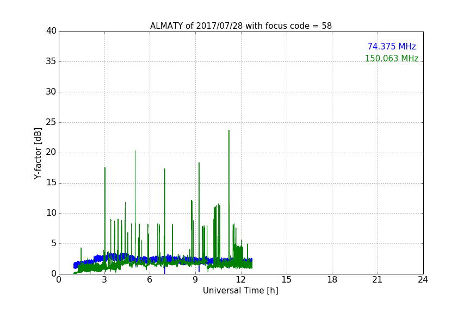The width and height of the screenshot is (470, 313).
Task: Click the x-axis tick label 3
Action: pos(104,280)
